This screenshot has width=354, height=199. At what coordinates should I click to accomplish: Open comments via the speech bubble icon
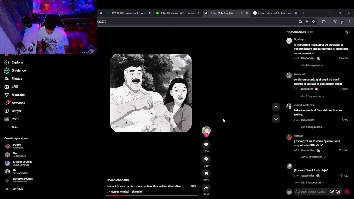tap(206, 159)
